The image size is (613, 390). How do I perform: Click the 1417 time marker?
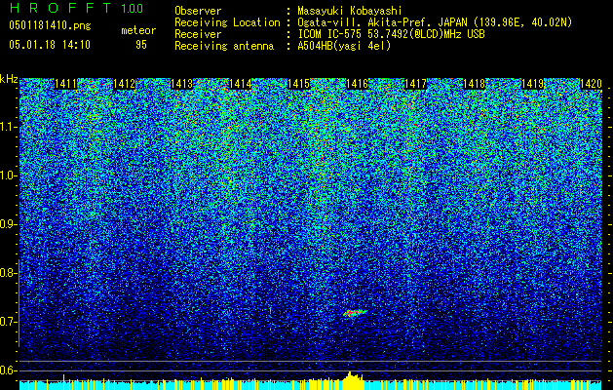tap(415, 84)
